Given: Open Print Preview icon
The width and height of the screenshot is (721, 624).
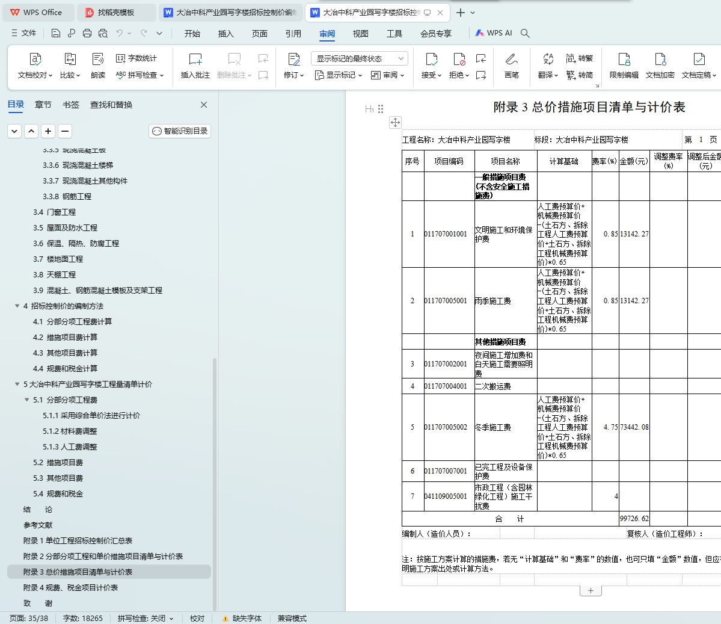Looking at the screenshot, I should coord(103,33).
